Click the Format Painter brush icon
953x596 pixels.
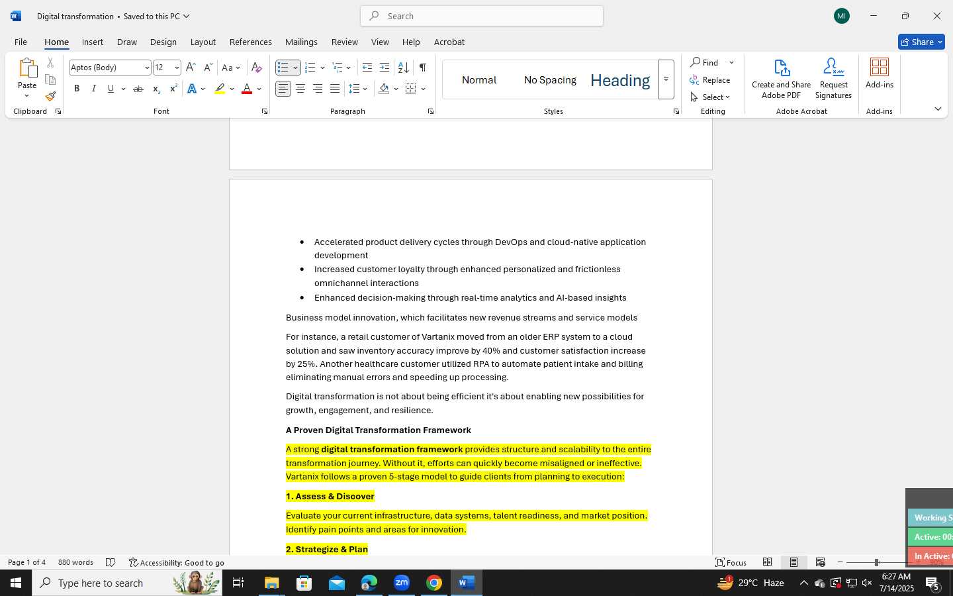coord(50,96)
